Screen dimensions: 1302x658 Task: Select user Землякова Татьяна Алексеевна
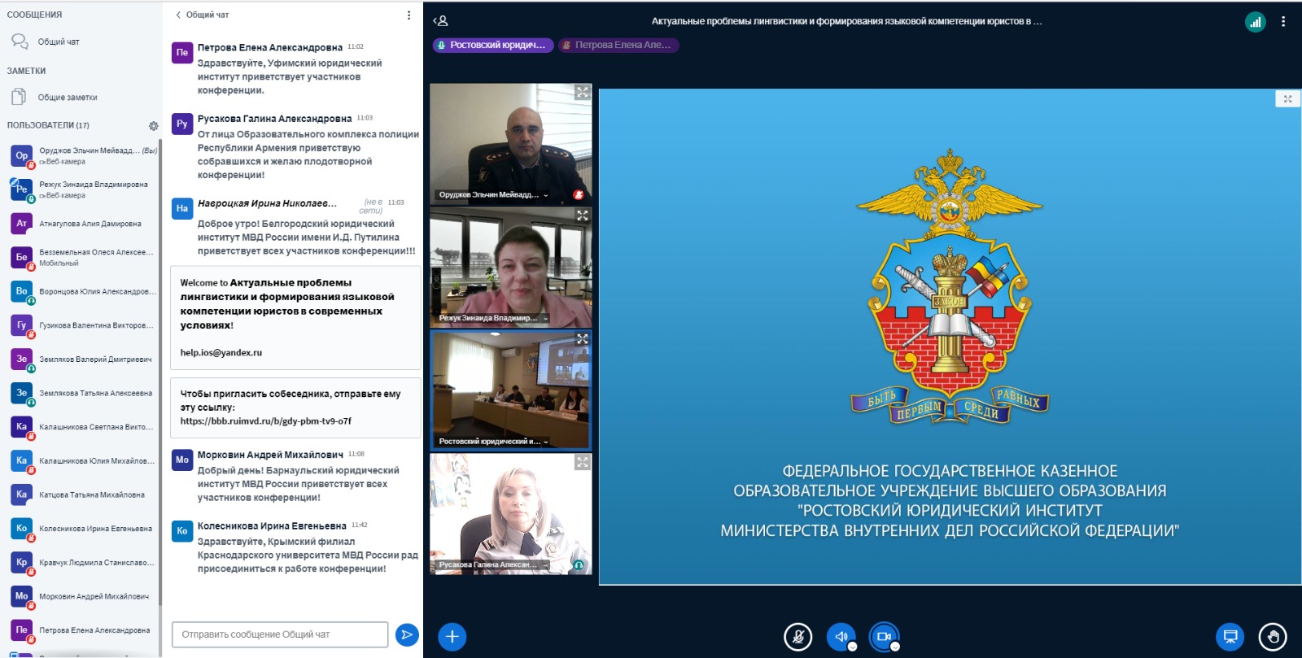[81, 393]
